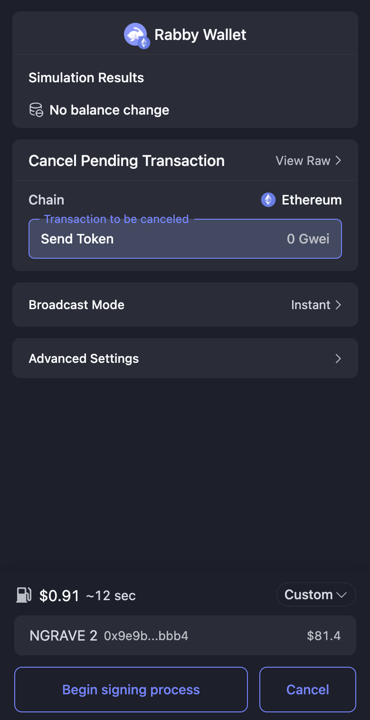Expand the Advanced Settings section
The width and height of the screenshot is (370, 720).
pos(185,358)
